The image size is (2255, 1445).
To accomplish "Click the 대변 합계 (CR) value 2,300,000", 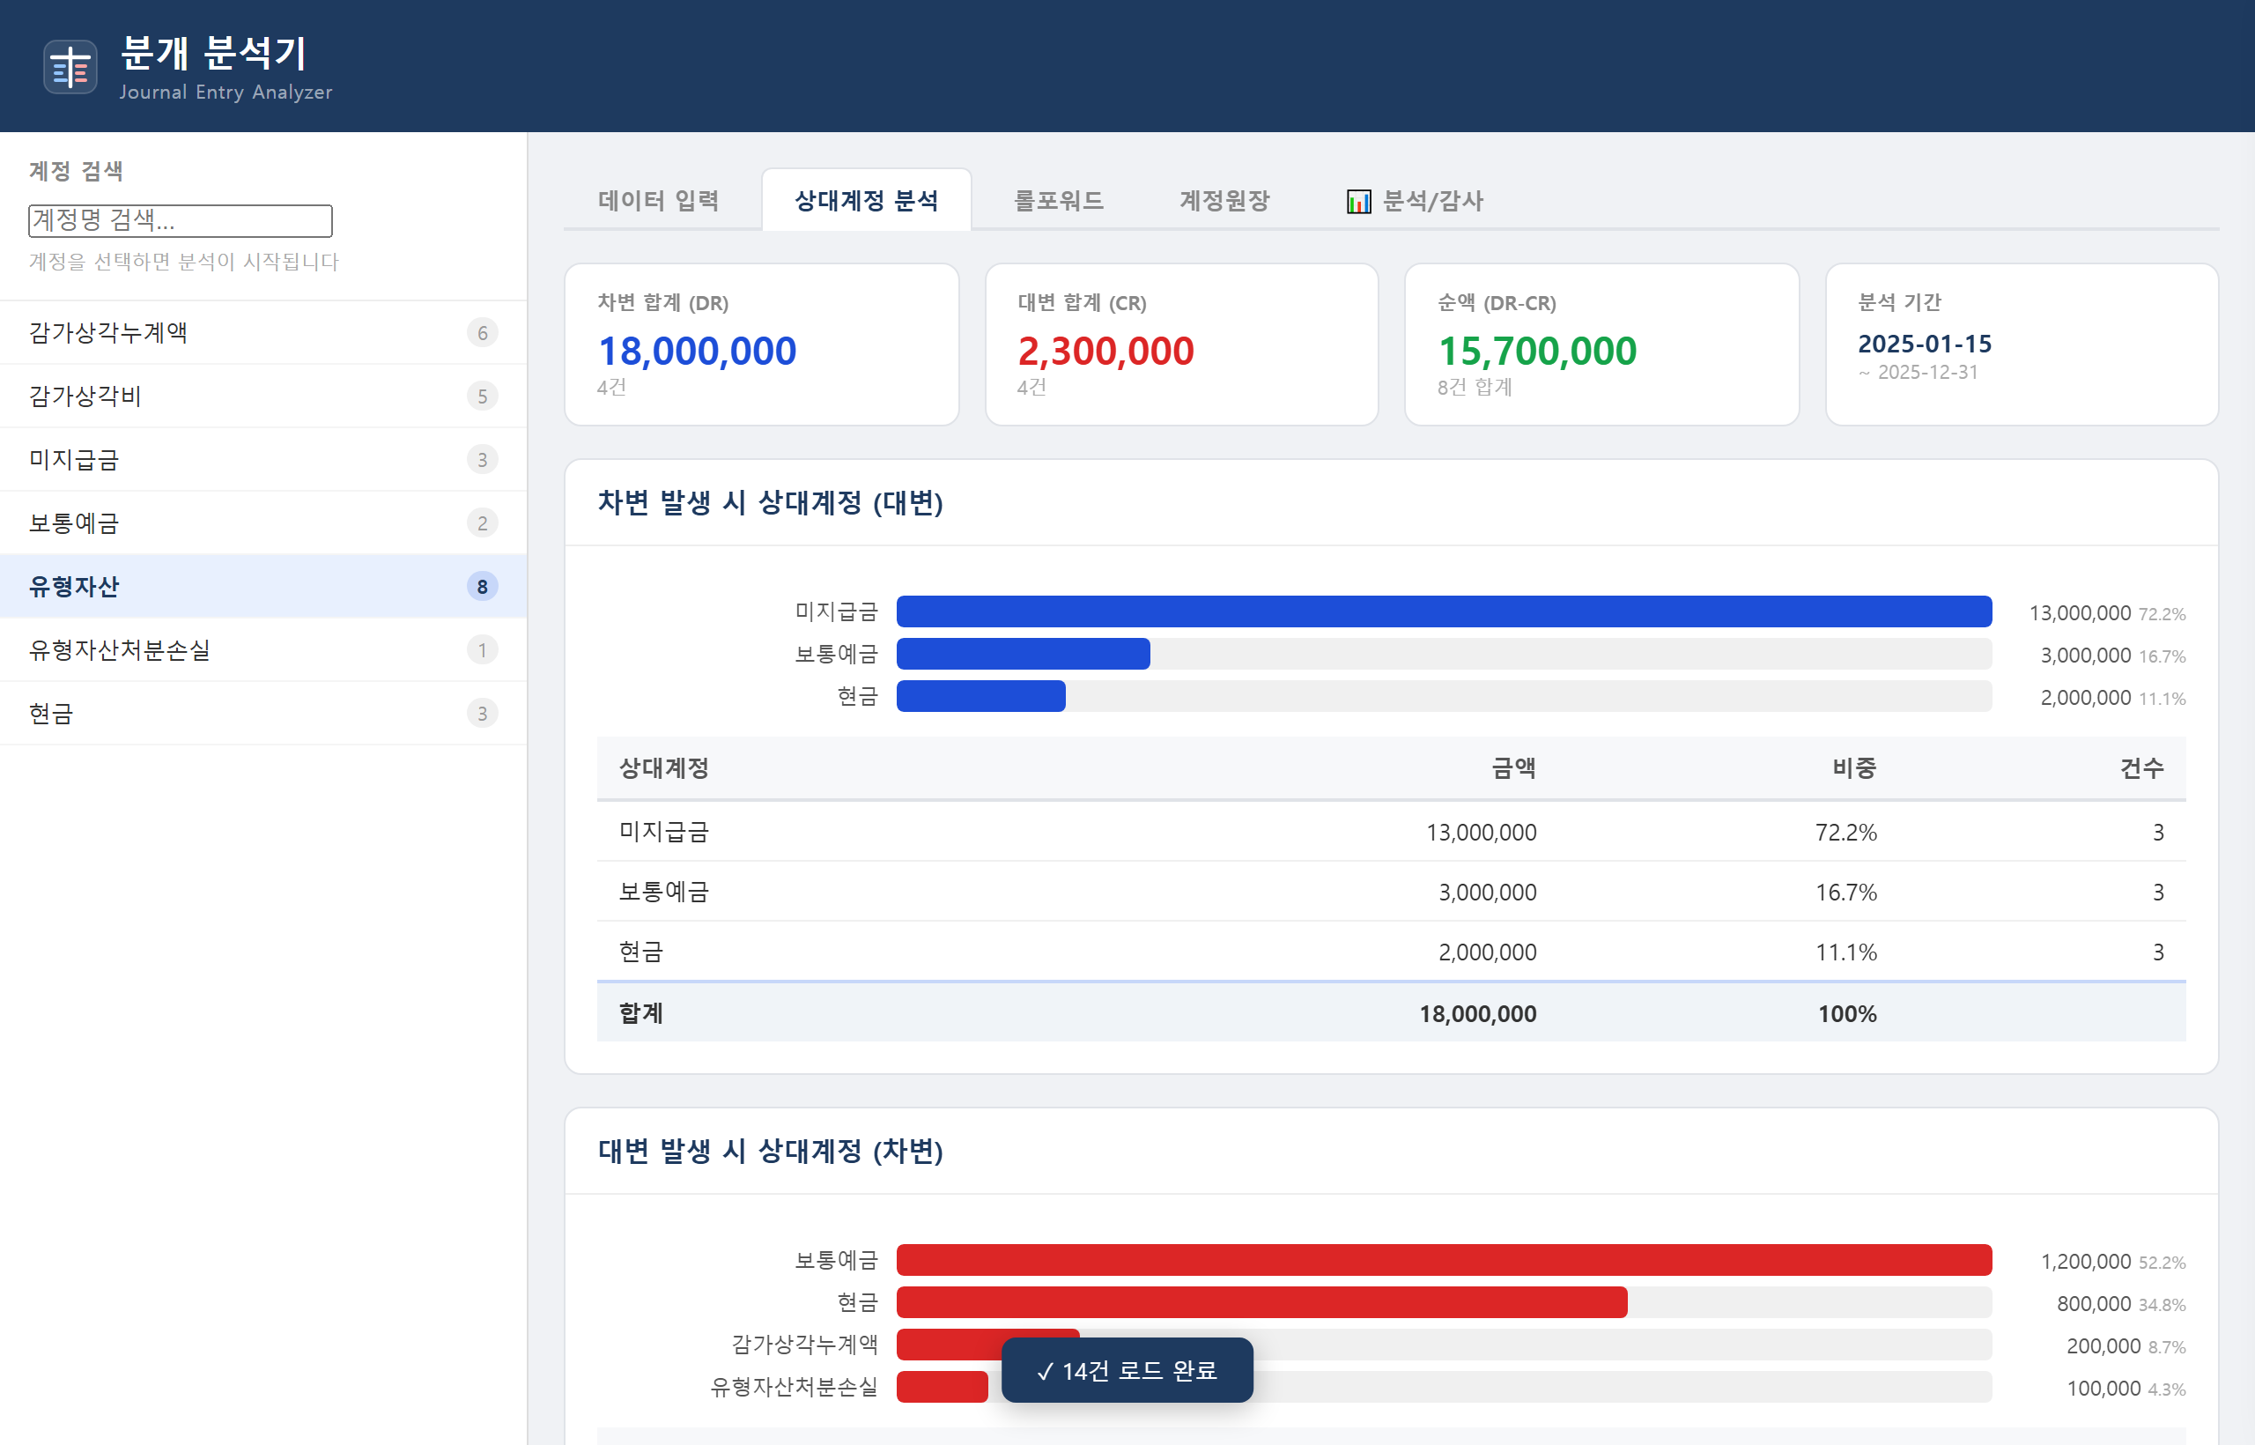I will [1106, 351].
